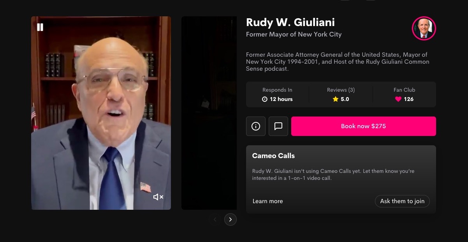This screenshot has width=468, height=242.
Task: Click the Cameo Calls heading
Action: click(273, 156)
